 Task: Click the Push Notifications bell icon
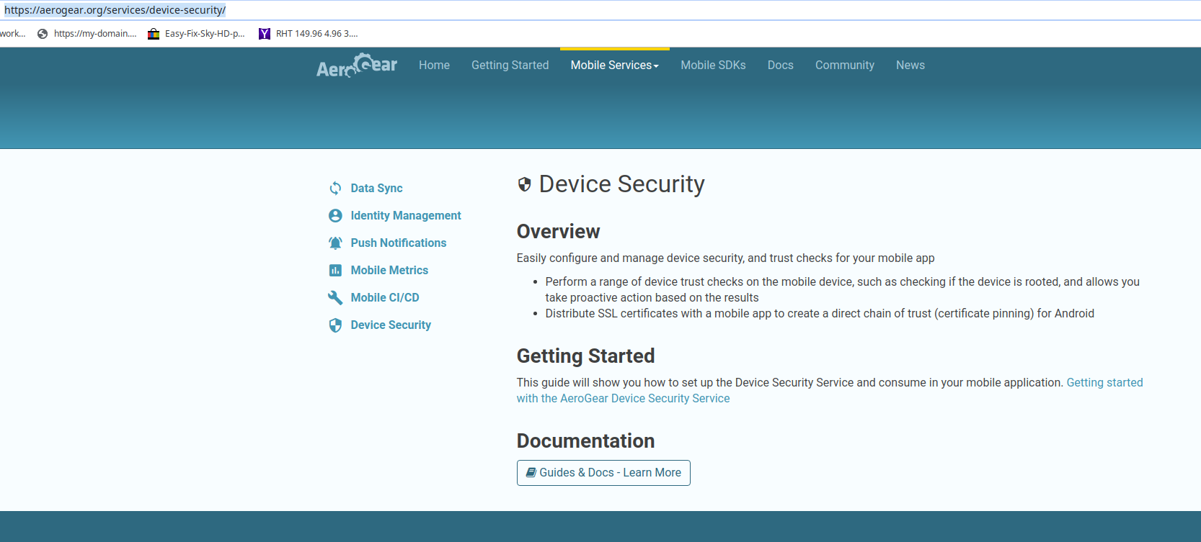[x=335, y=243]
